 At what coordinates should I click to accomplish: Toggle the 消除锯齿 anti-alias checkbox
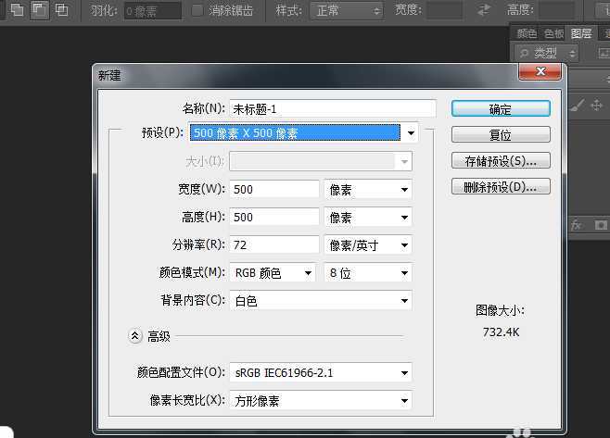point(197,10)
